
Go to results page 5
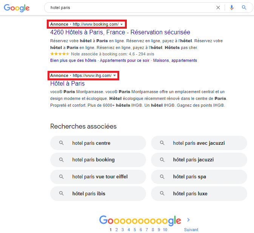tap(135, 230)
